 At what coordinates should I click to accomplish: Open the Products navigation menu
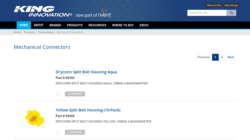coord(75,25)
